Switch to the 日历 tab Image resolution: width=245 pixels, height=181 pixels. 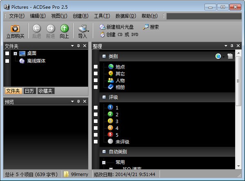click(x=29, y=91)
